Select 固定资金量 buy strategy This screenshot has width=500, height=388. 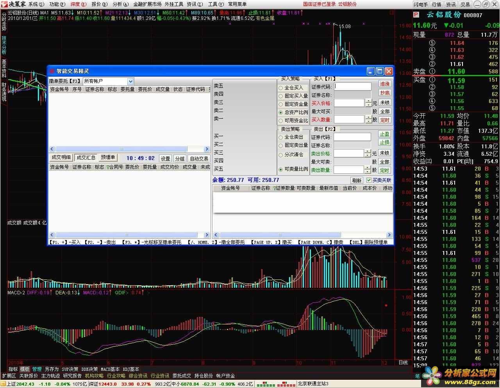coord(293,104)
